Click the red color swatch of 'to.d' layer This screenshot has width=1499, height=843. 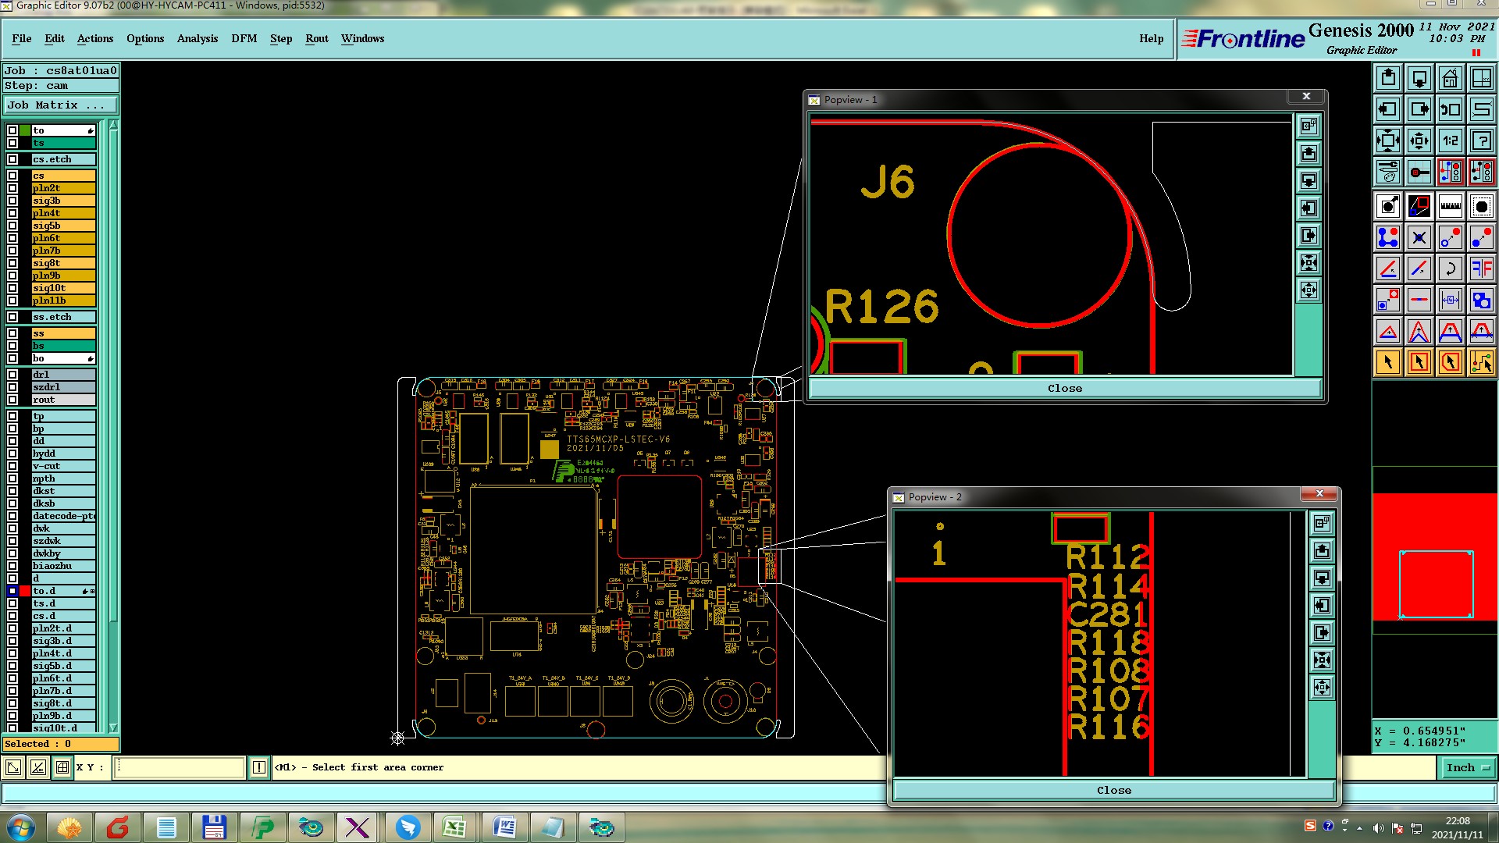click(25, 591)
